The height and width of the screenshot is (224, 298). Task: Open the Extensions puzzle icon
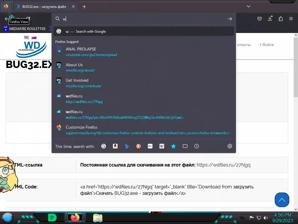coord(281,19)
